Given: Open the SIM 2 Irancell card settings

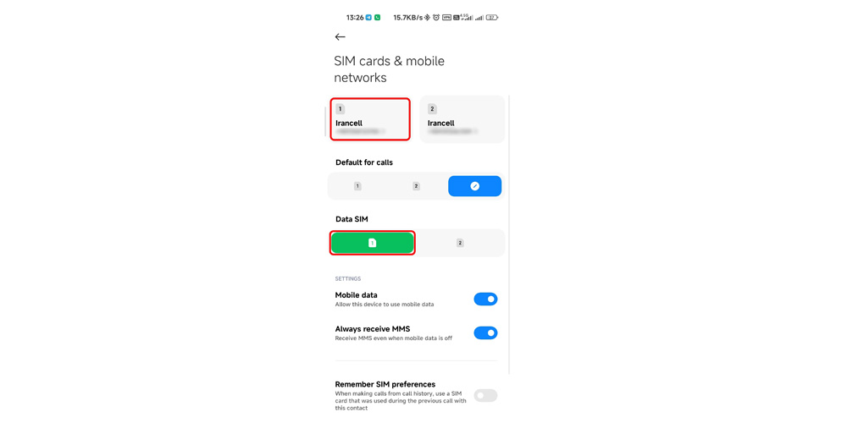Looking at the screenshot, I should [462, 119].
